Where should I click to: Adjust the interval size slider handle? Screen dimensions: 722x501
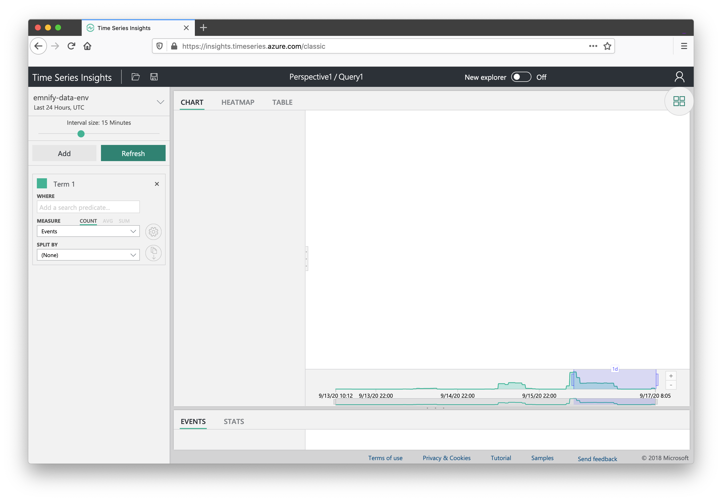point(81,134)
